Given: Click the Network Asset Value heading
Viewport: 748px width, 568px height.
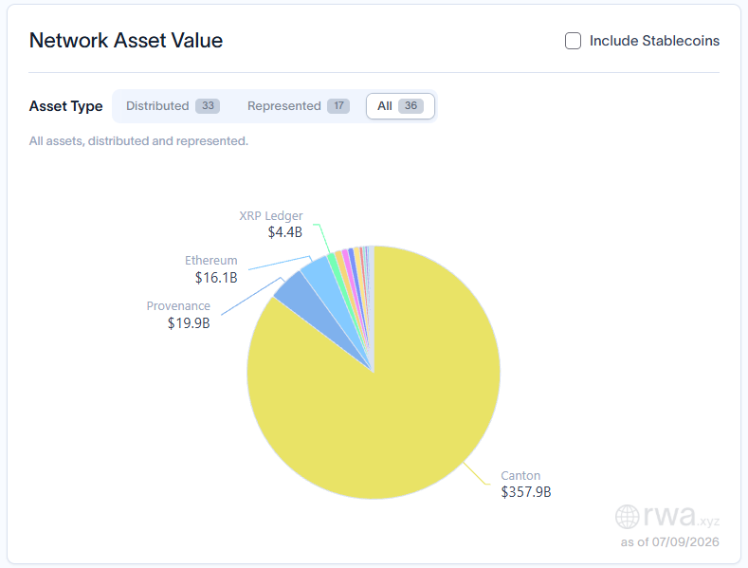Looking at the screenshot, I should point(126,41).
